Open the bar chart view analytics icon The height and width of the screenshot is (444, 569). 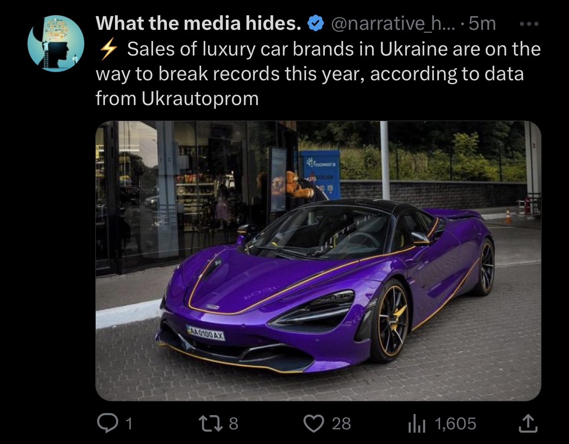tap(416, 423)
